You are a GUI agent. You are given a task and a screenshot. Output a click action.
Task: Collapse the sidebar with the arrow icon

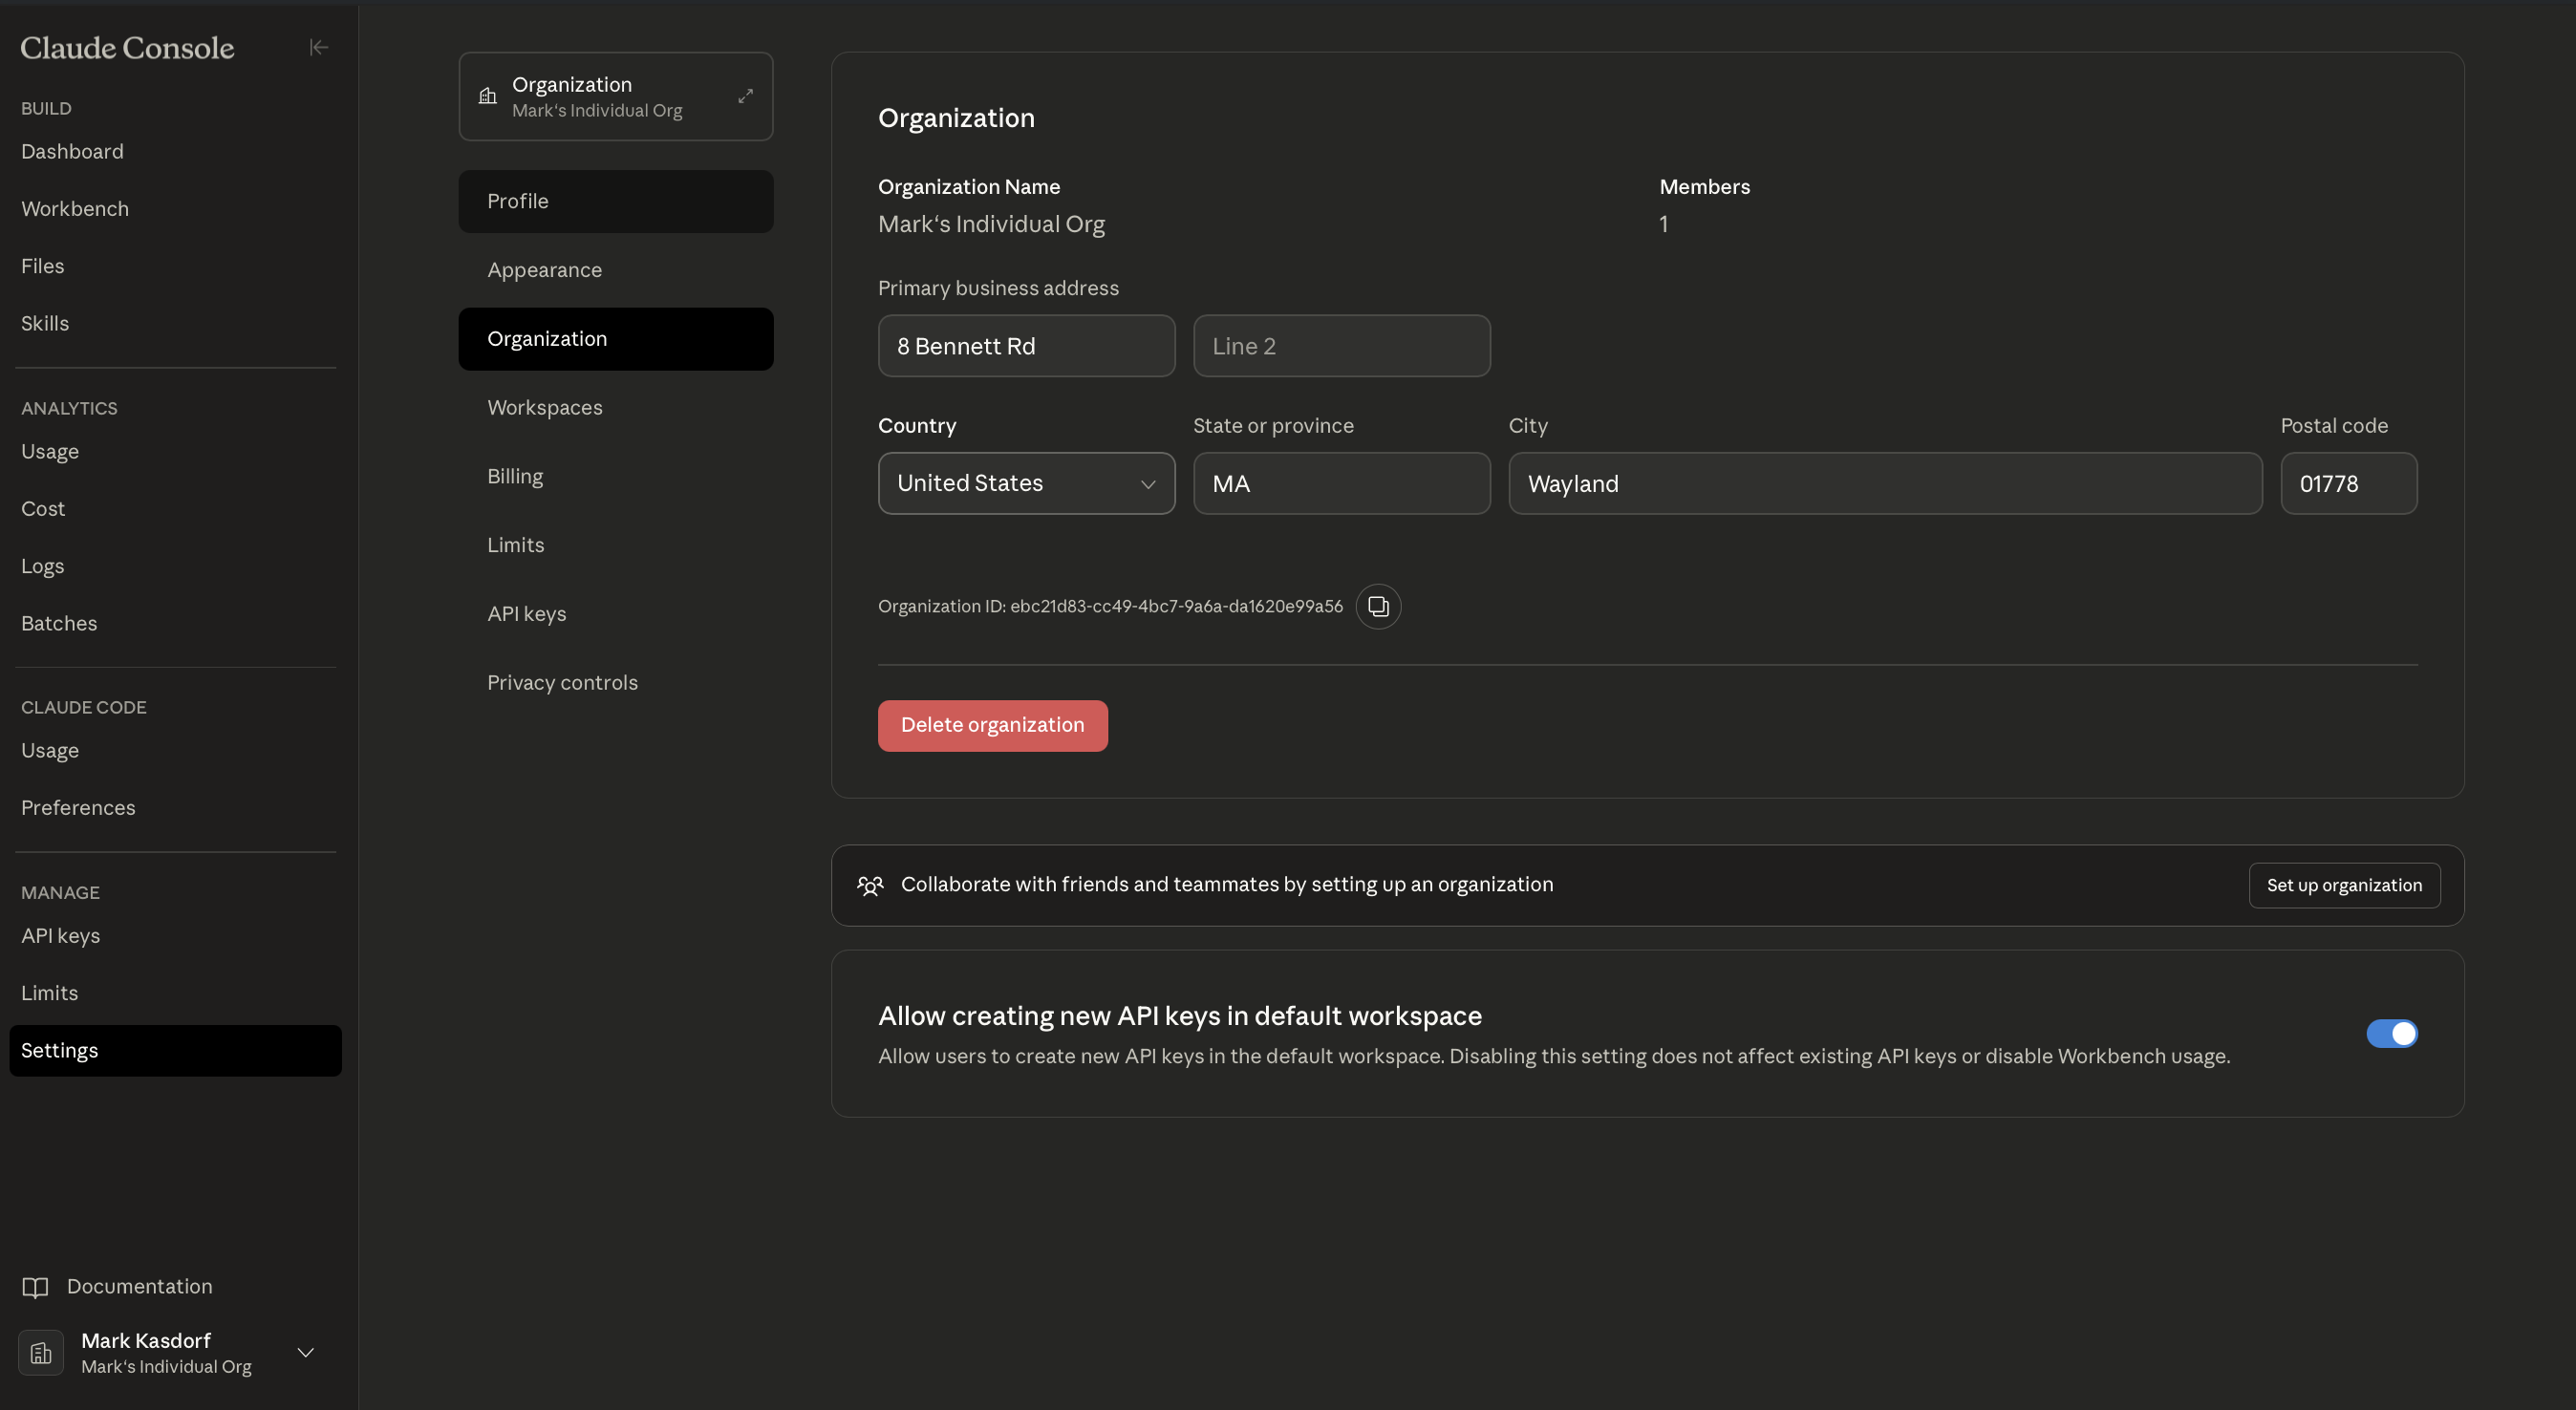coord(318,47)
